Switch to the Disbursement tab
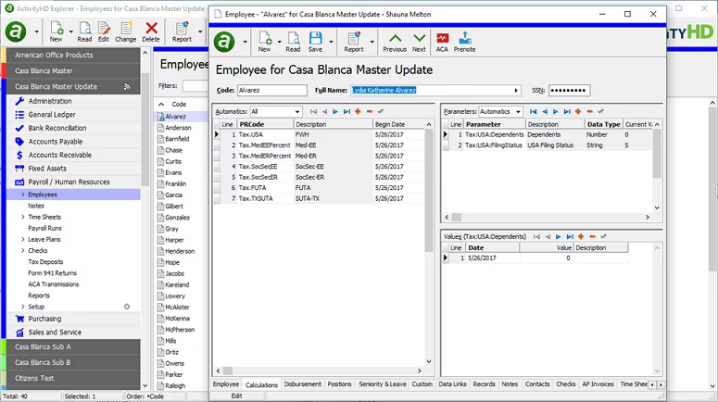The image size is (718, 402). click(x=303, y=384)
